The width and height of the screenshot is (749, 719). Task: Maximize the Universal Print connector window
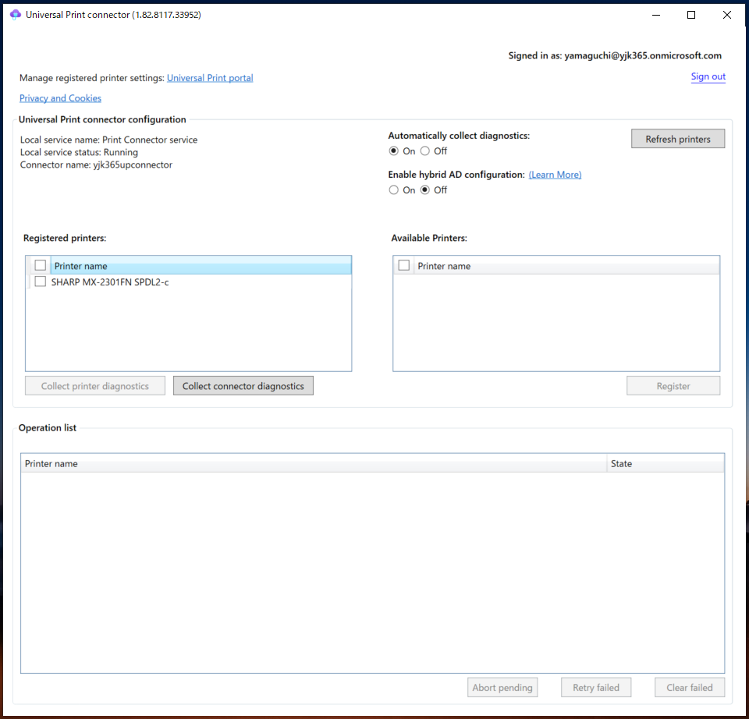tap(691, 15)
